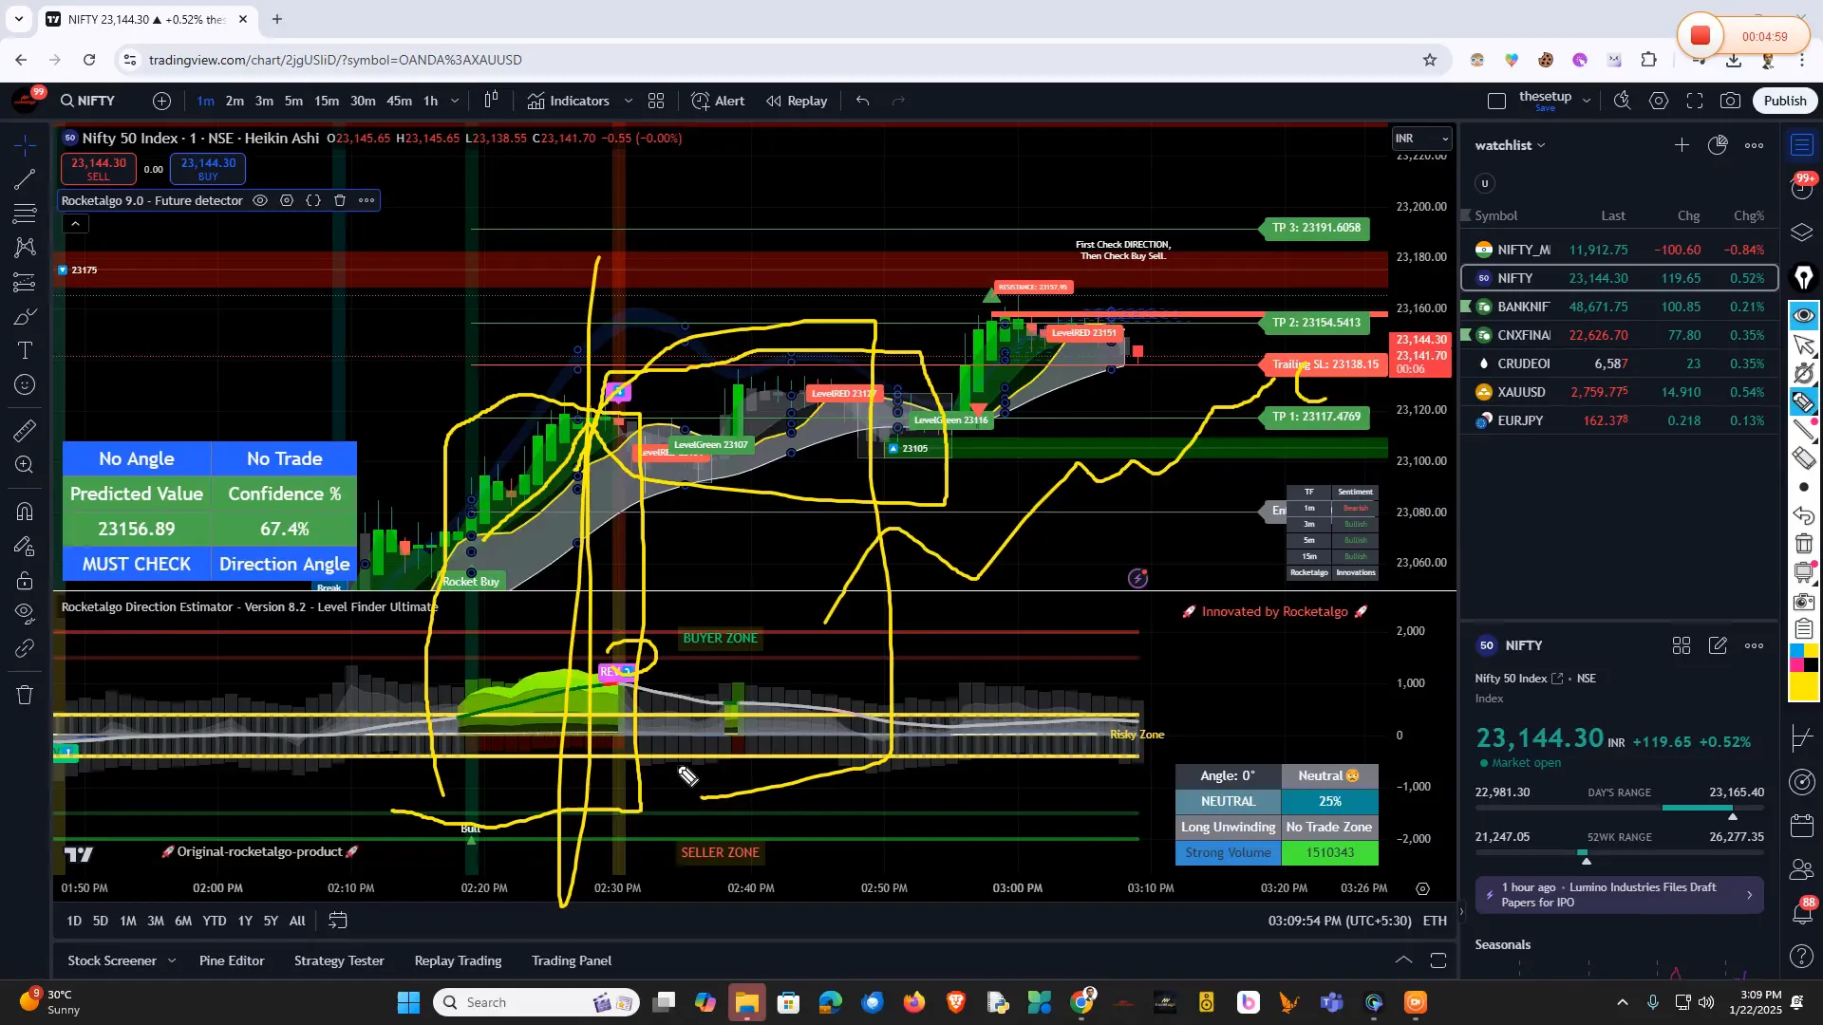Open the Alert creation button
The height and width of the screenshot is (1025, 1823).
[718, 101]
